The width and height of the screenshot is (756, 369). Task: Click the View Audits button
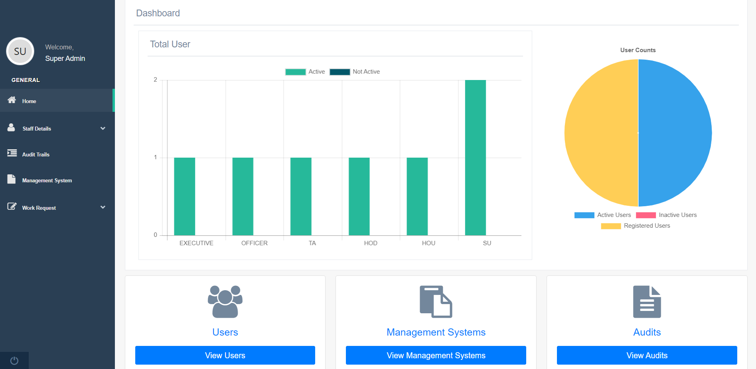click(647, 355)
